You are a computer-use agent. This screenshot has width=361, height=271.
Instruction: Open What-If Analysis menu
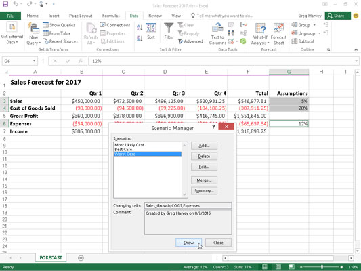(260, 34)
